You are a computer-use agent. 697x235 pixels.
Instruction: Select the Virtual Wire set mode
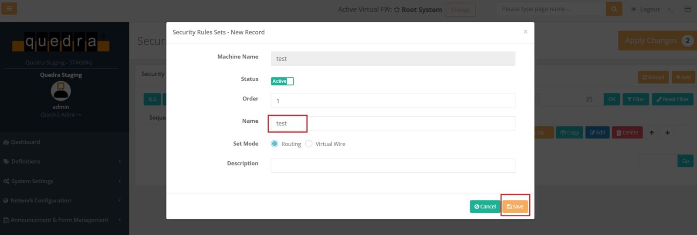(309, 144)
